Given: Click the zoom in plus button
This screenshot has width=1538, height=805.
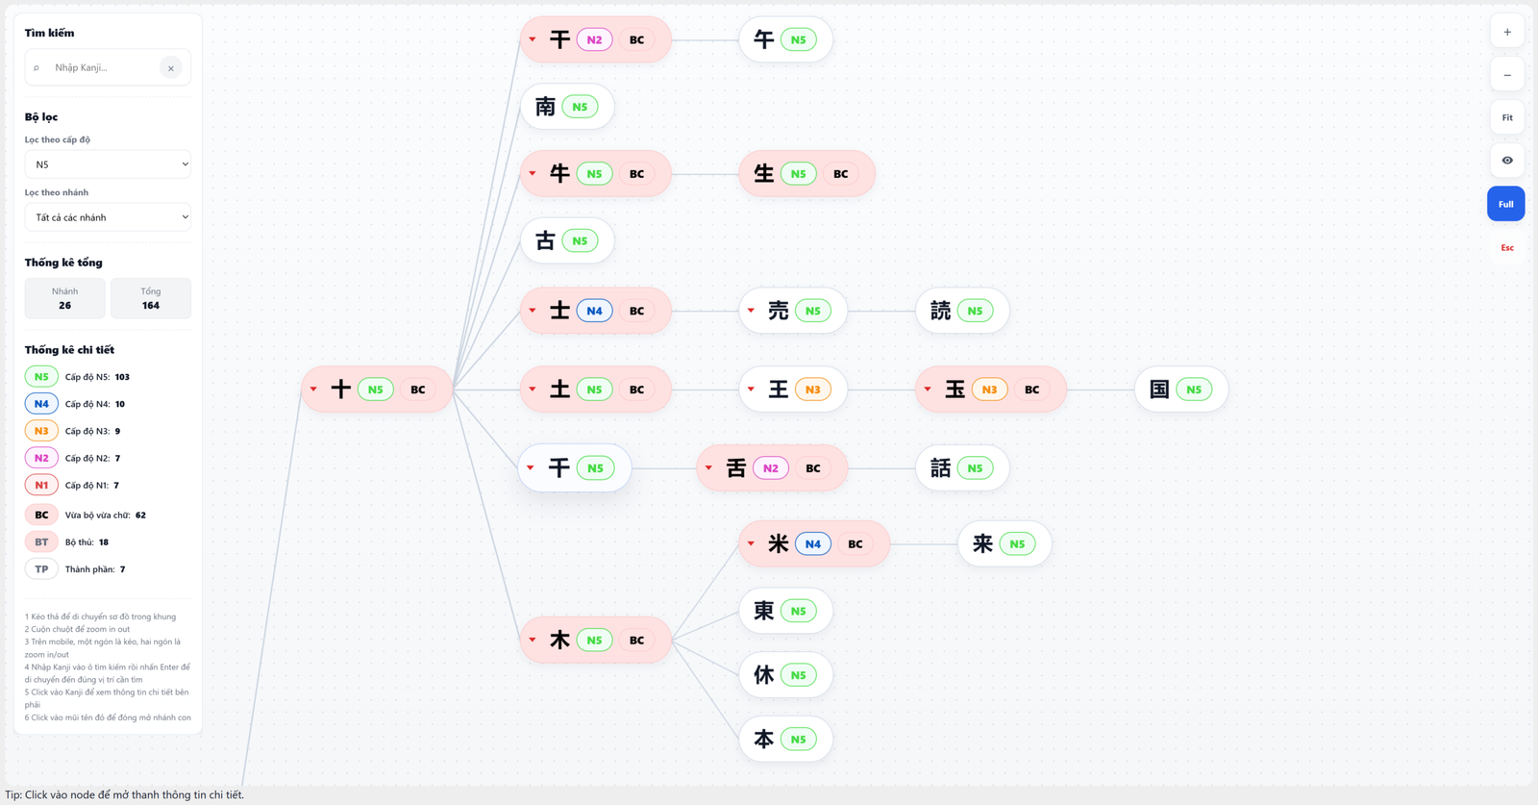Looking at the screenshot, I should click(1506, 33).
